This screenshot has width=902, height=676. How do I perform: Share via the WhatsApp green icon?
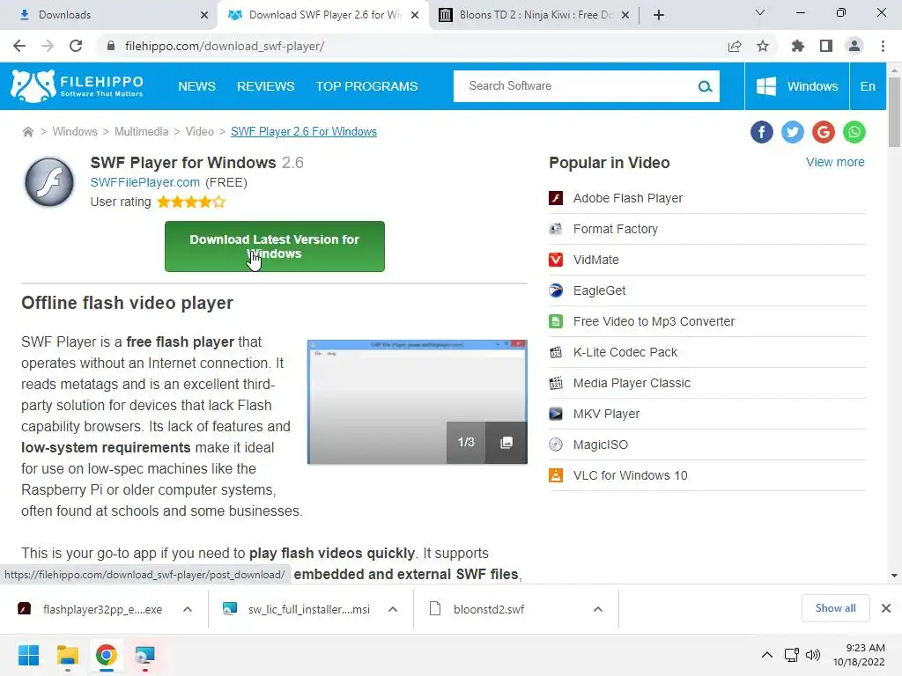(854, 132)
